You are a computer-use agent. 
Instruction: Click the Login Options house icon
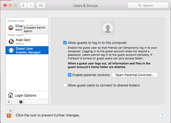coord(10,95)
